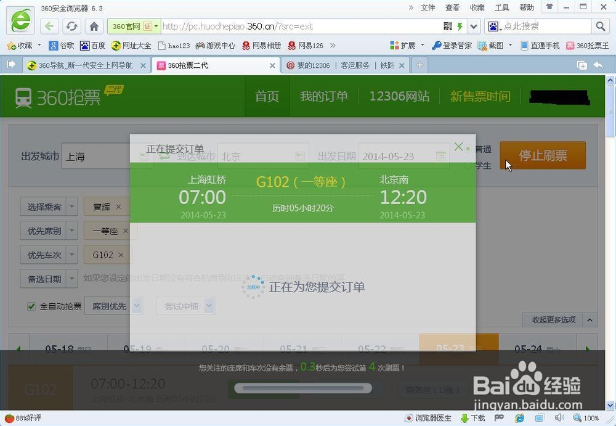Screen dimensions: 616x426
Task: Click the loading progress bar at the bottom
Action: [x=303, y=388]
